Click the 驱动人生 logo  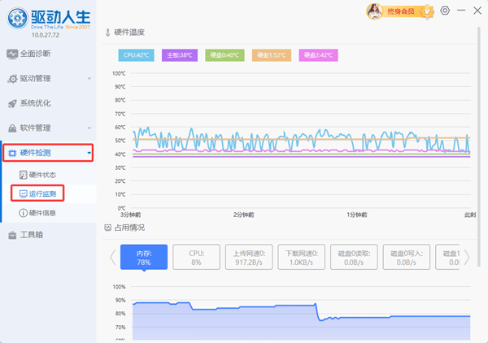(x=16, y=20)
